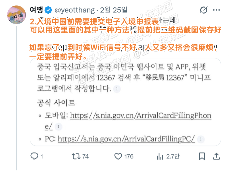Open the three-dot more menu
The height and width of the screenshot is (172, 229).
pos(216,10)
